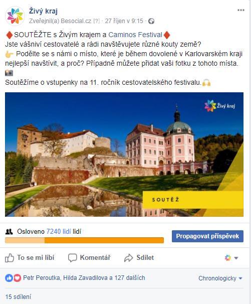This screenshot has height=304, width=251.
Task: Open the post timestamp 27 říjen v 9:15
Action: pyautogui.click(x=124, y=21)
